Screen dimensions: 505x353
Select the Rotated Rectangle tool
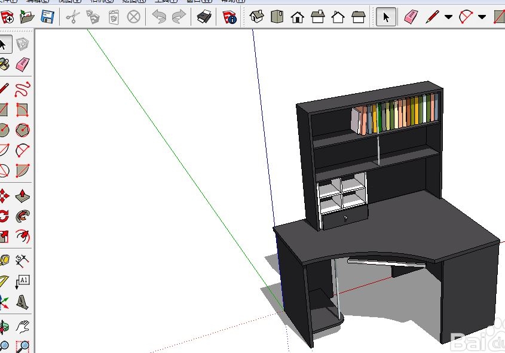[x=22, y=110]
